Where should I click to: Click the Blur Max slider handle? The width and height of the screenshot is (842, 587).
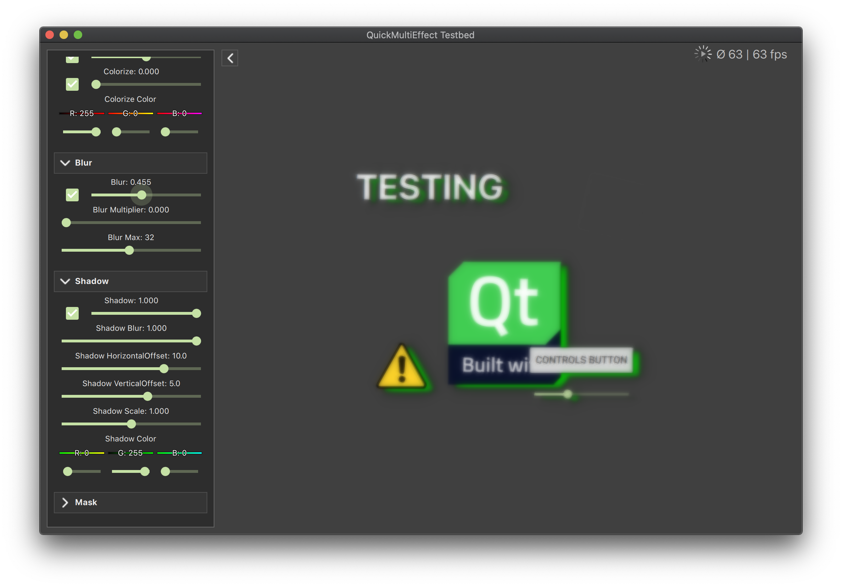129,250
